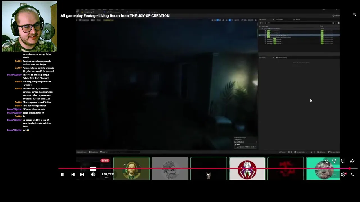
Task: Click the "goré" chat message
Action: pos(26,130)
